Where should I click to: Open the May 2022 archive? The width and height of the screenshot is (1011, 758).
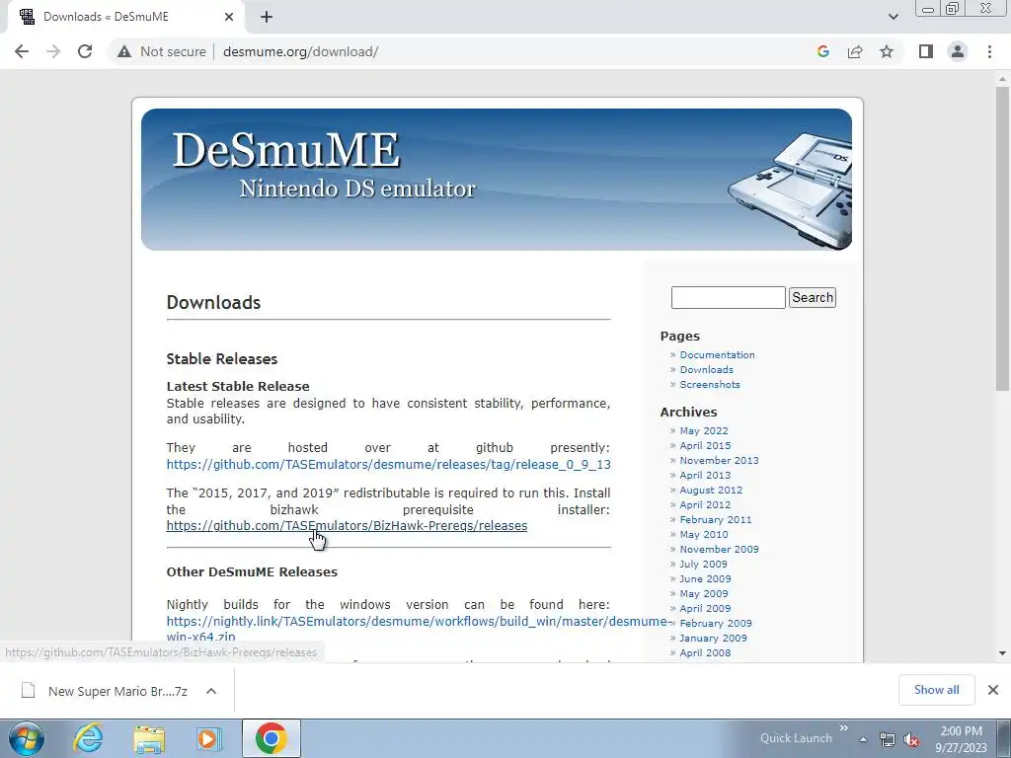coord(703,431)
